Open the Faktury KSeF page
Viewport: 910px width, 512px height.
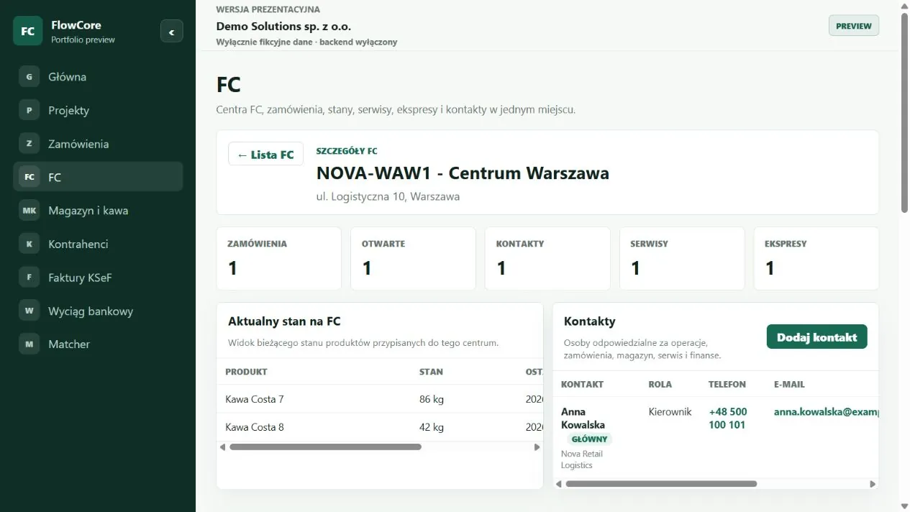point(98,278)
